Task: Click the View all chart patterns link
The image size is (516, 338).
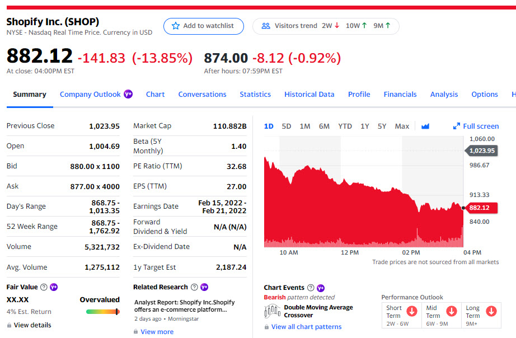Action: pos(306,327)
